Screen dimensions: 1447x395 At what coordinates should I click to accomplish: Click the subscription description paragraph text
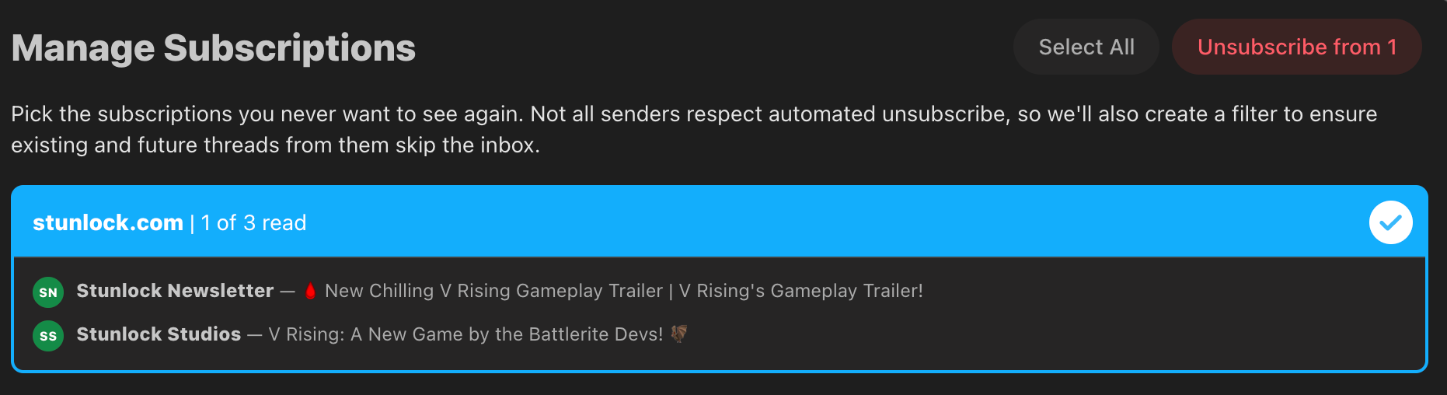coord(694,129)
